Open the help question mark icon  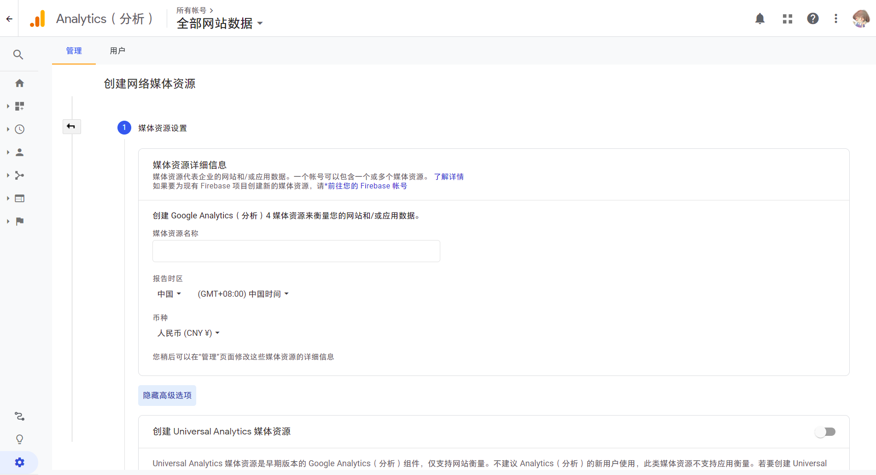[813, 18]
